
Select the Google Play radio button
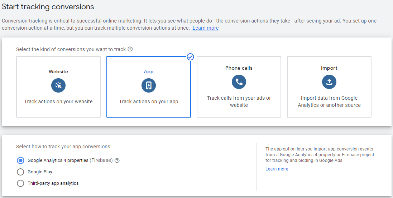pos(20,172)
